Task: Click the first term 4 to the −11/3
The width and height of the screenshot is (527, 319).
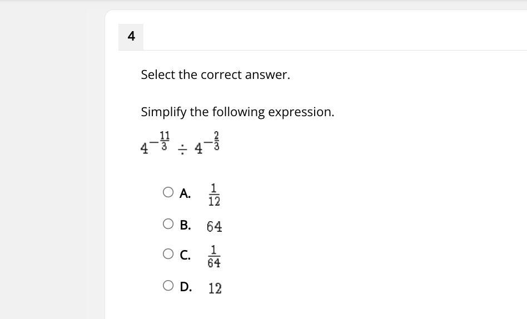Action: coord(155,143)
